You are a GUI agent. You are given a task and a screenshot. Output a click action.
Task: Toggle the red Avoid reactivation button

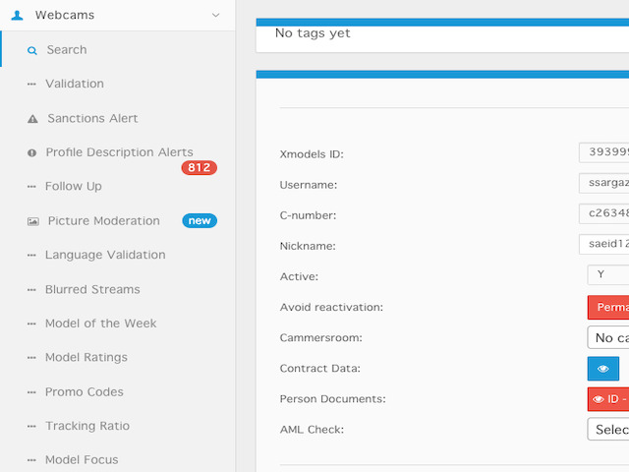tap(608, 308)
